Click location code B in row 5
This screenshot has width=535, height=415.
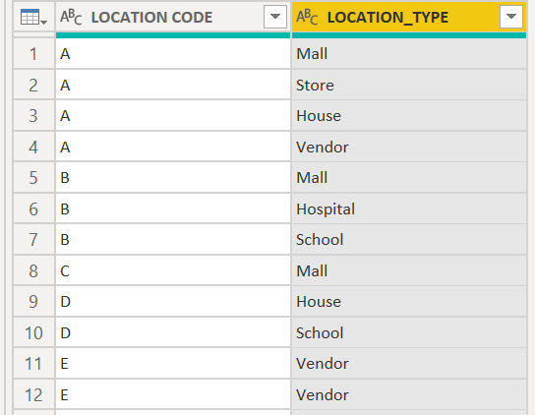[x=173, y=178]
